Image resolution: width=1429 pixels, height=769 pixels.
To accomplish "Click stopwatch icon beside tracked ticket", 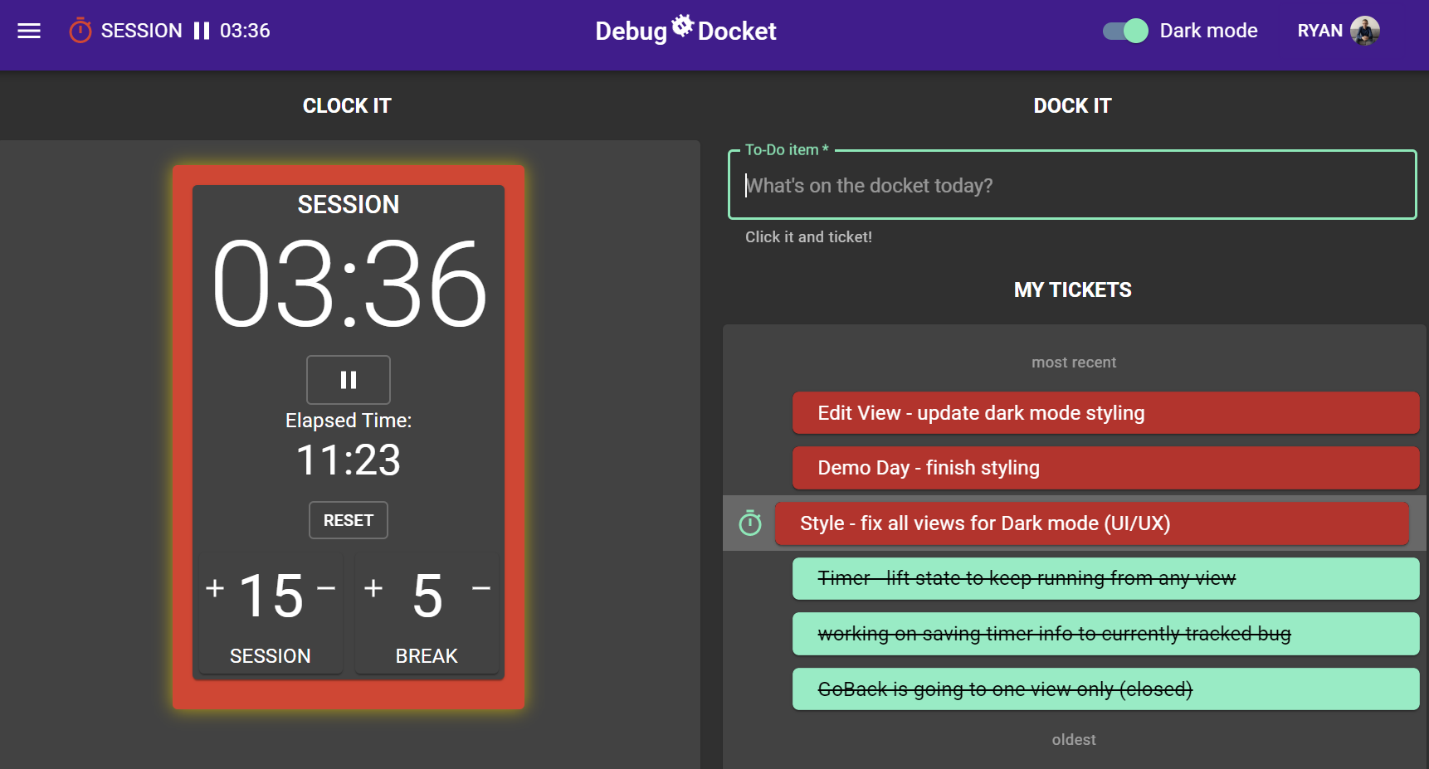I will (x=750, y=523).
